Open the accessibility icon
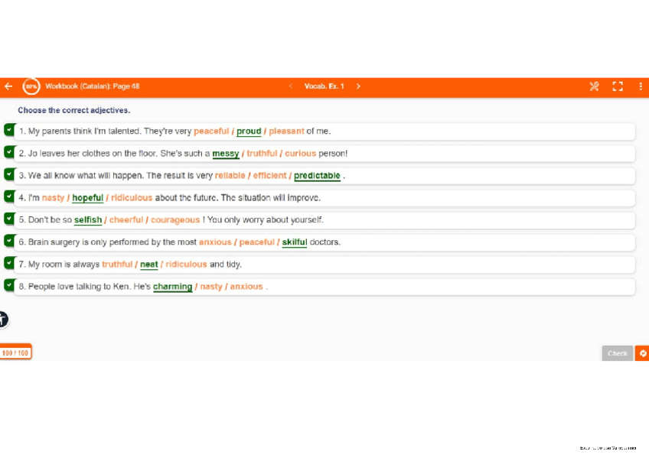Viewport: 649px width, 458px height. tap(3, 320)
